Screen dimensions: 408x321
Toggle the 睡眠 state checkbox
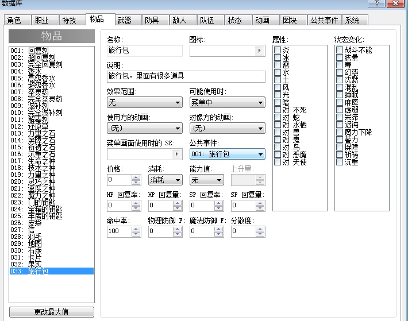[339, 95]
